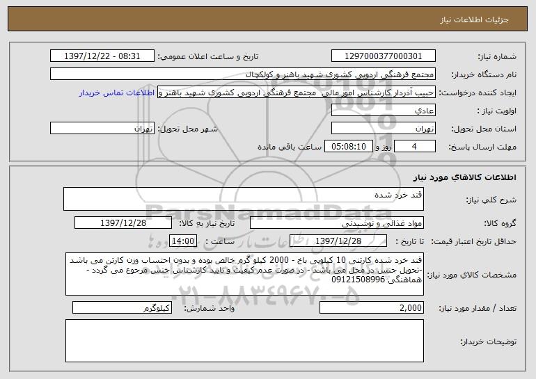The image size is (536, 379).
Task: Select the نام دستگاه خریدار field
Action: [243, 74]
